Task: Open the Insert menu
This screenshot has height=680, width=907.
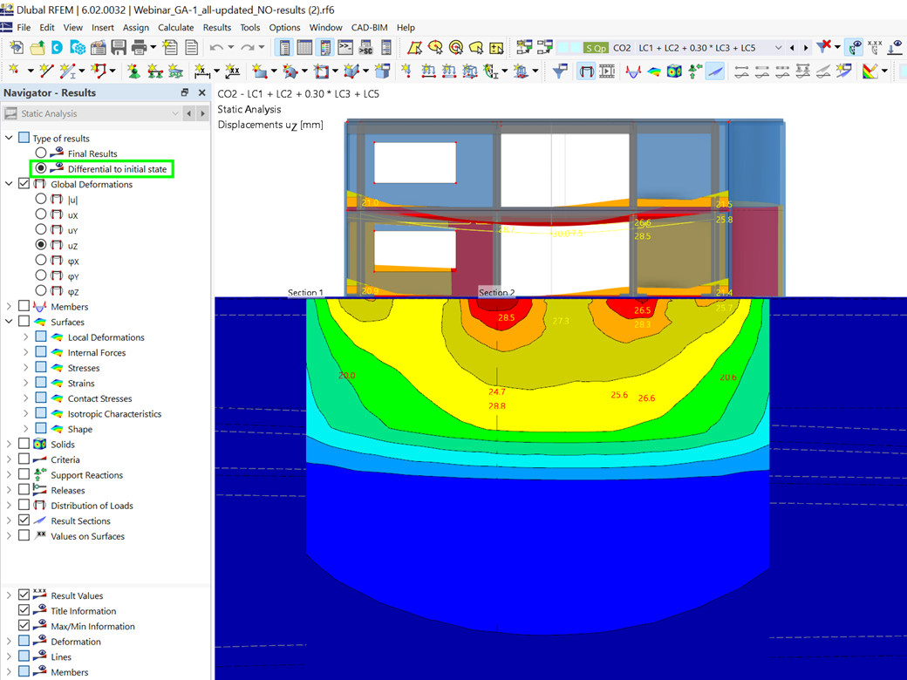Action: click(x=102, y=27)
